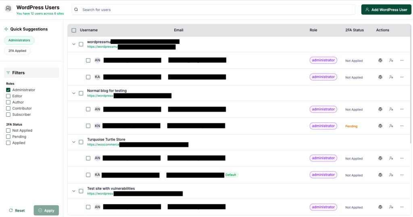413x217 pixels.
Task: Check the Editor role filter
Action: (x=8, y=96)
